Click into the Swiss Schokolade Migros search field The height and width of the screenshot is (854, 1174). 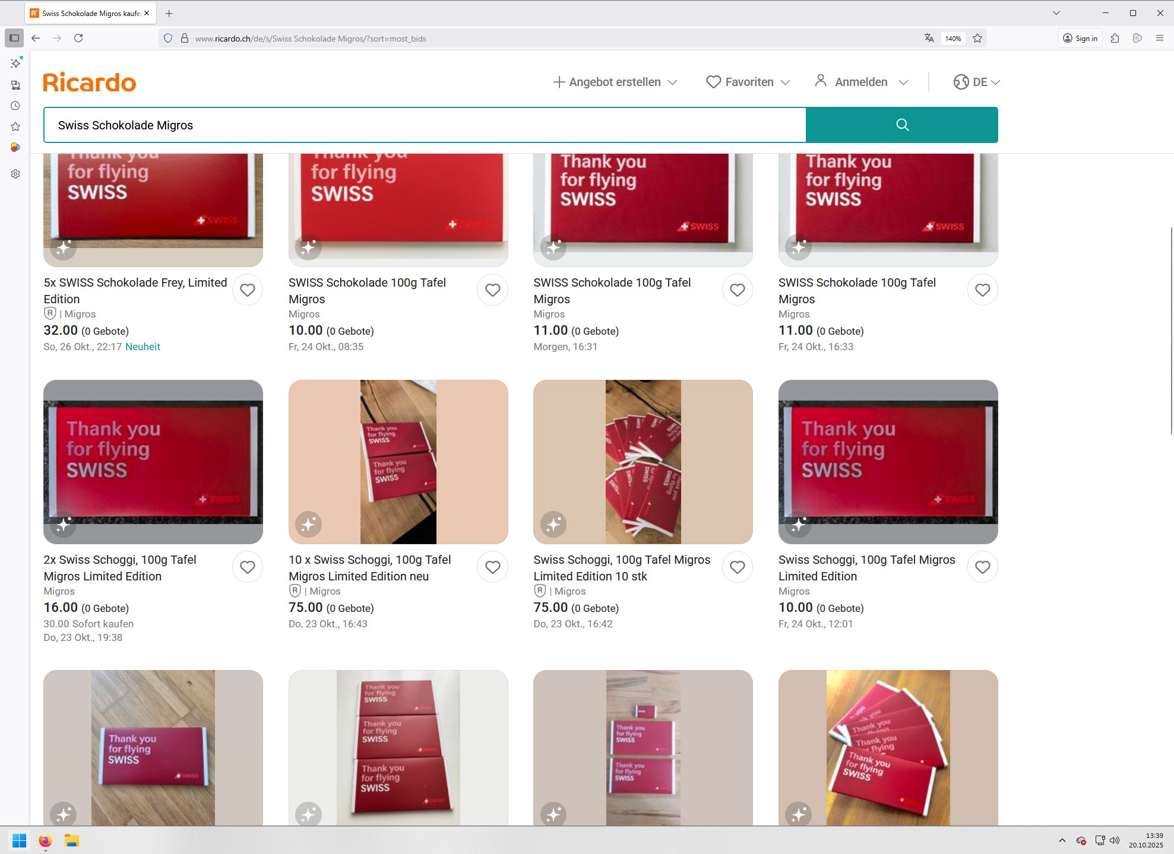424,125
